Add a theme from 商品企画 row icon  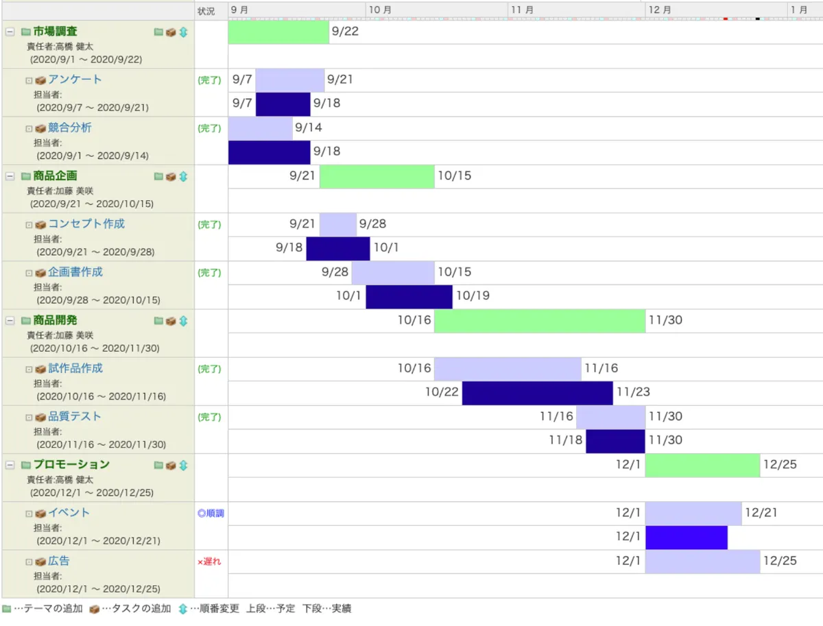point(159,176)
